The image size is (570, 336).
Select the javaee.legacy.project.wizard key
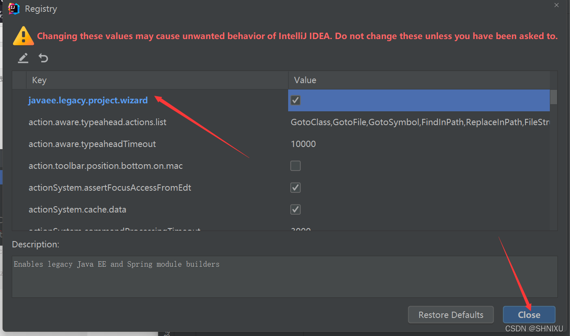click(88, 100)
